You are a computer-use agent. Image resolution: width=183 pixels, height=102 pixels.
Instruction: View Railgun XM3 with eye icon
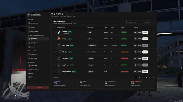(135, 71)
